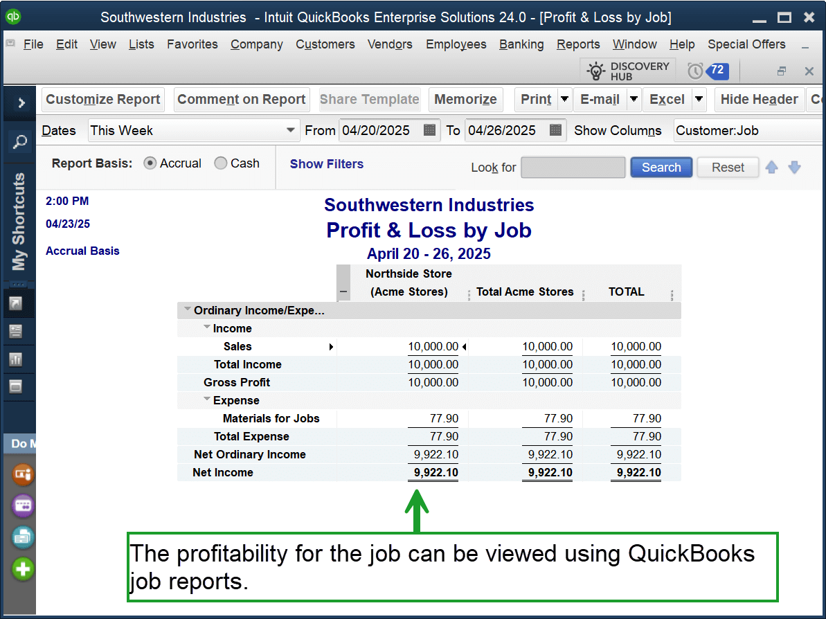Image resolution: width=826 pixels, height=619 pixels.
Task: Click the orange sidebar app icon
Action: tap(23, 475)
